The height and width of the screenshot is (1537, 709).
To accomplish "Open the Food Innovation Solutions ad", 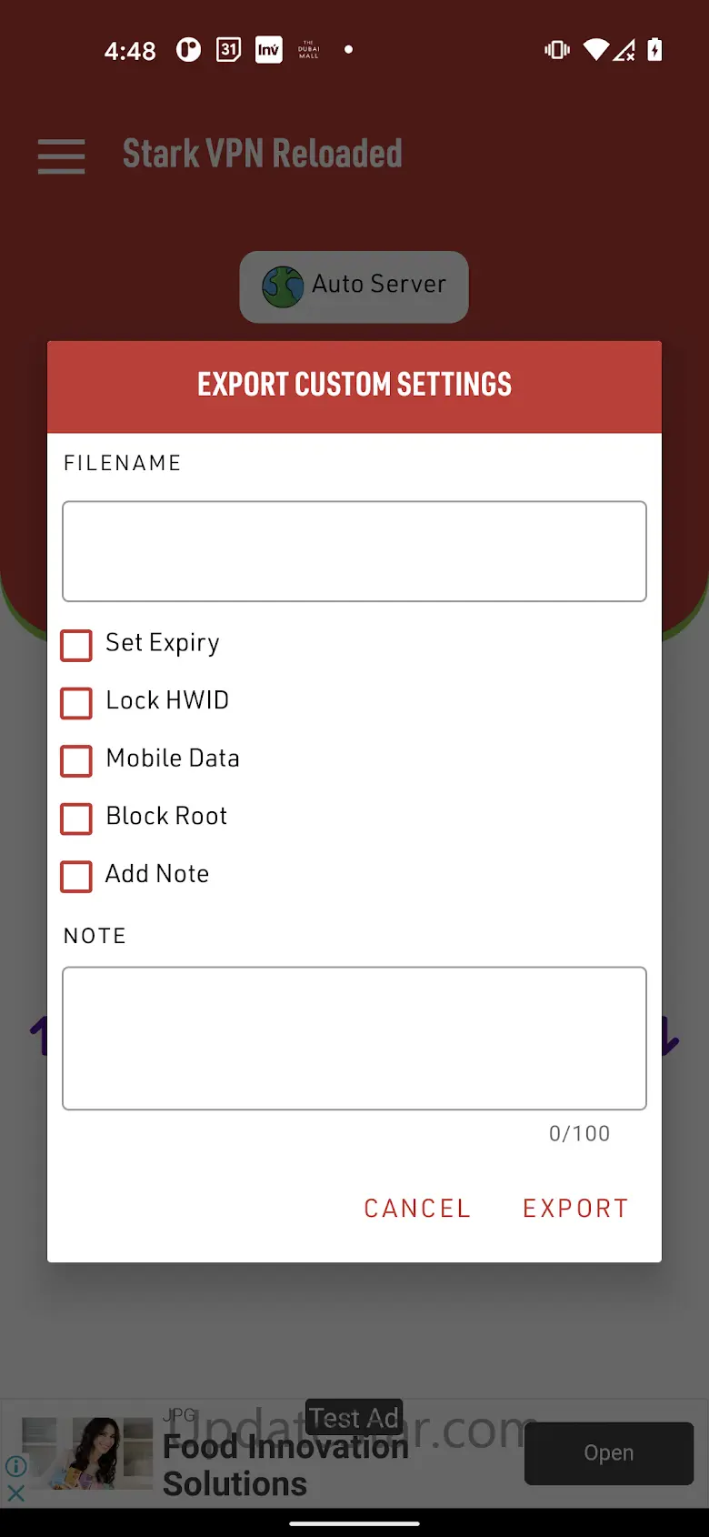I will point(608,1453).
